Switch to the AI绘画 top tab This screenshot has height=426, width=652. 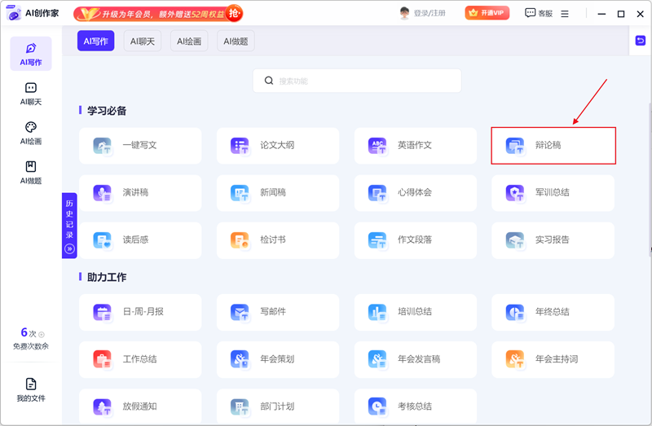189,41
